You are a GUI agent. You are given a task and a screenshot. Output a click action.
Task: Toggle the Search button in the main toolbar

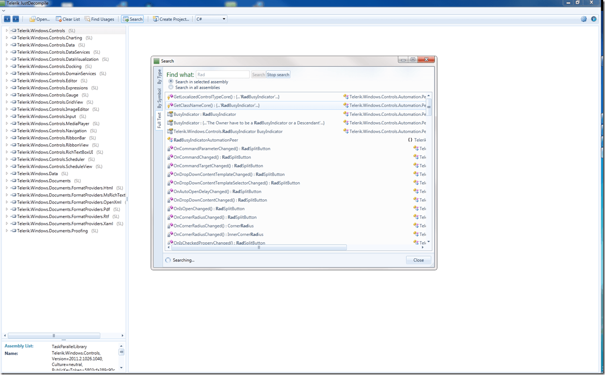pos(133,19)
